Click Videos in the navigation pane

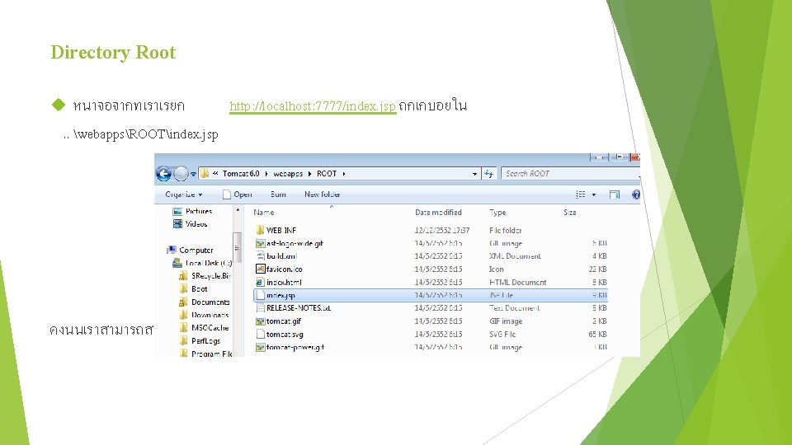(196, 223)
